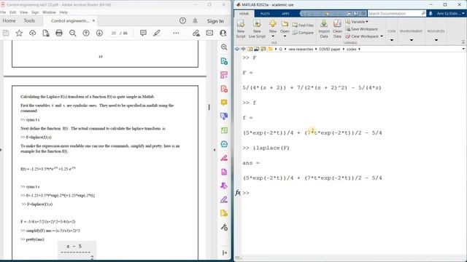Switch to the Tools tab in Acrobat
The width and height of the screenshot is (467, 262).
tap(29, 21)
